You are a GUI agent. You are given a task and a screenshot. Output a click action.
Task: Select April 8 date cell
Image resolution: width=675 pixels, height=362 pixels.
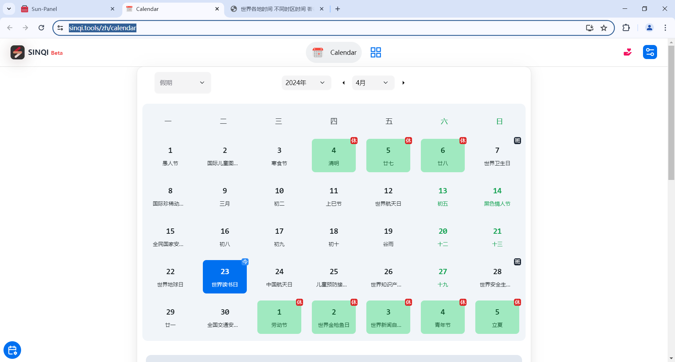coord(170,196)
